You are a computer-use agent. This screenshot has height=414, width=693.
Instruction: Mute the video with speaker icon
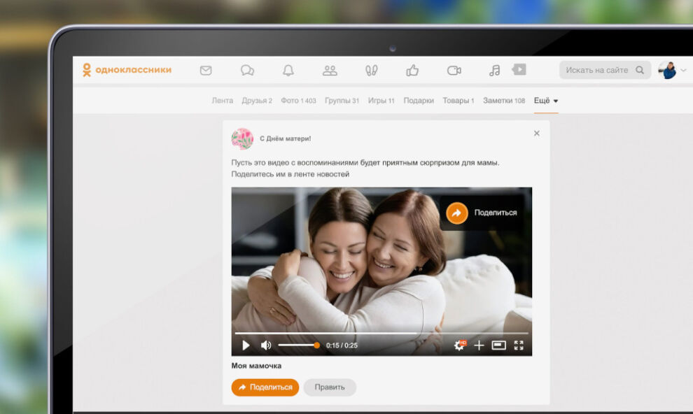coord(265,345)
